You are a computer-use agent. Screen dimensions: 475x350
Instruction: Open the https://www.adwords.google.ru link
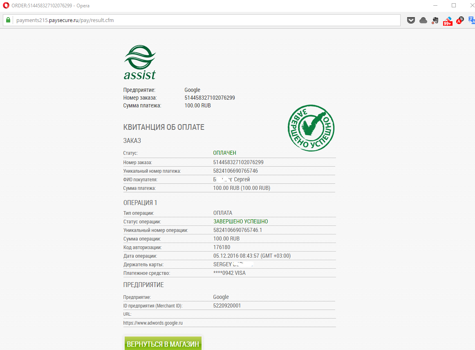click(x=153, y=323)
